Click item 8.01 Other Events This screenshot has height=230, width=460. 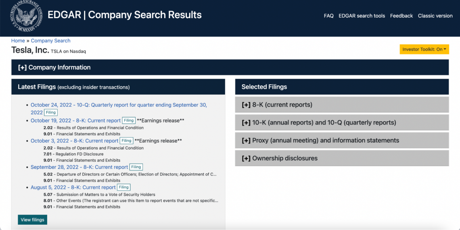pyautogui.click(x=131, y=201)
